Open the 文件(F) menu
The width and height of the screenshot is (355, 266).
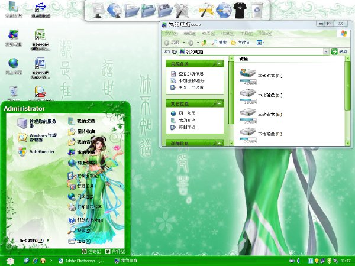pos(171,34)
